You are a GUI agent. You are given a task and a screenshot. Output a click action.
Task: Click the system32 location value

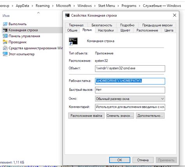click(x=101, y=61)
